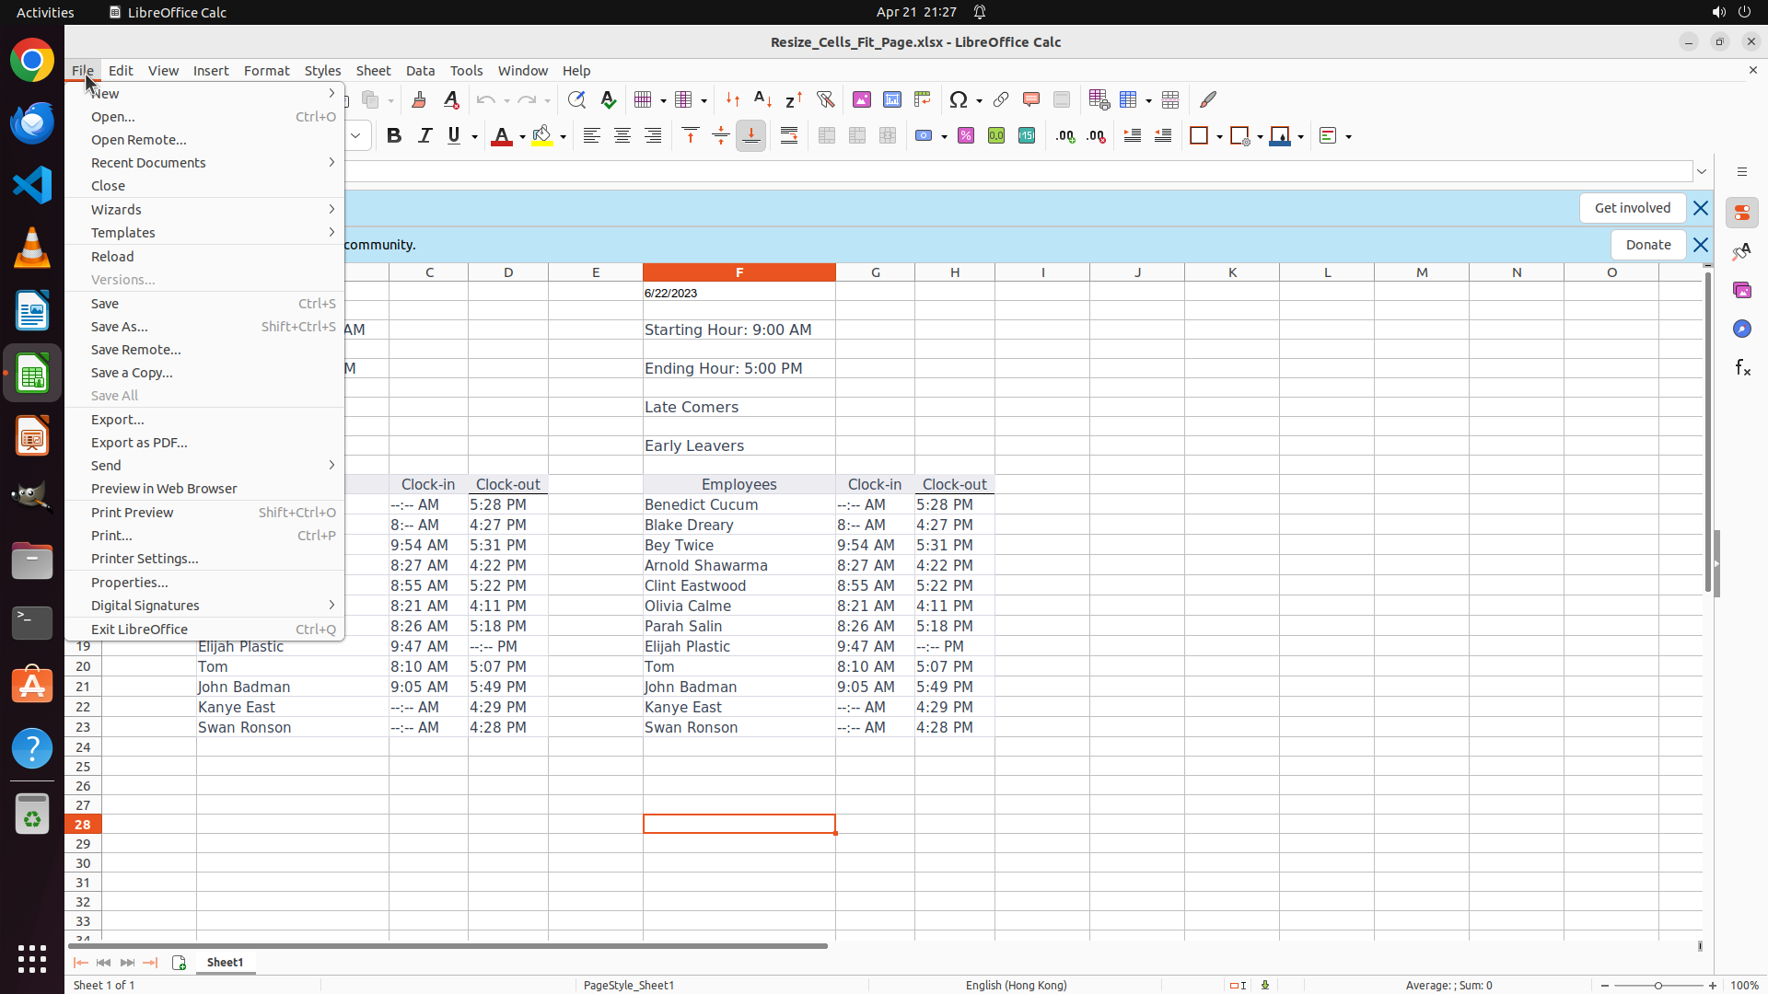Select the Sheet1 tab
This screenshot has height=994, width=1768.
225,962
